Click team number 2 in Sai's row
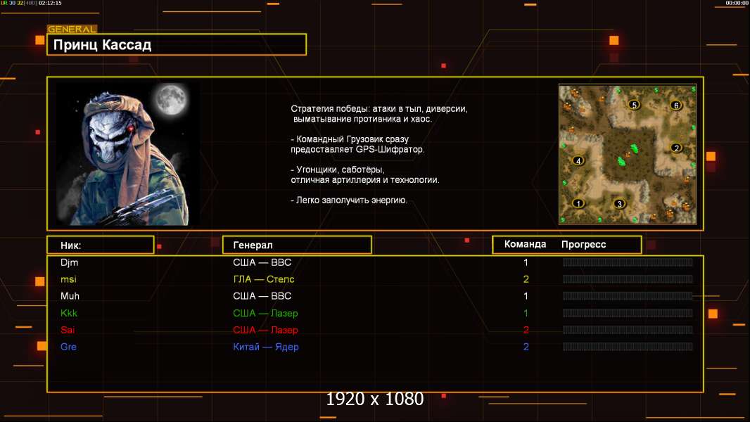 point(526,330)
